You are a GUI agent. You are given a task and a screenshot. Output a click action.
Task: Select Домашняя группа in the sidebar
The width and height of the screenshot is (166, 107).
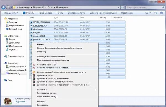pyautogui.click(x=16, y=57)
